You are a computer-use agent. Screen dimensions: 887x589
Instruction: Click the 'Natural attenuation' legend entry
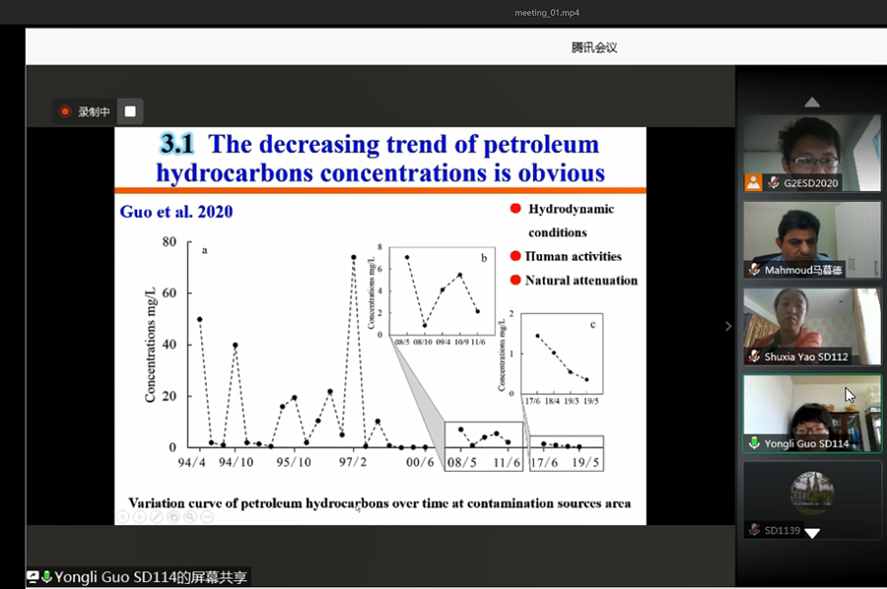pos(580,281)
